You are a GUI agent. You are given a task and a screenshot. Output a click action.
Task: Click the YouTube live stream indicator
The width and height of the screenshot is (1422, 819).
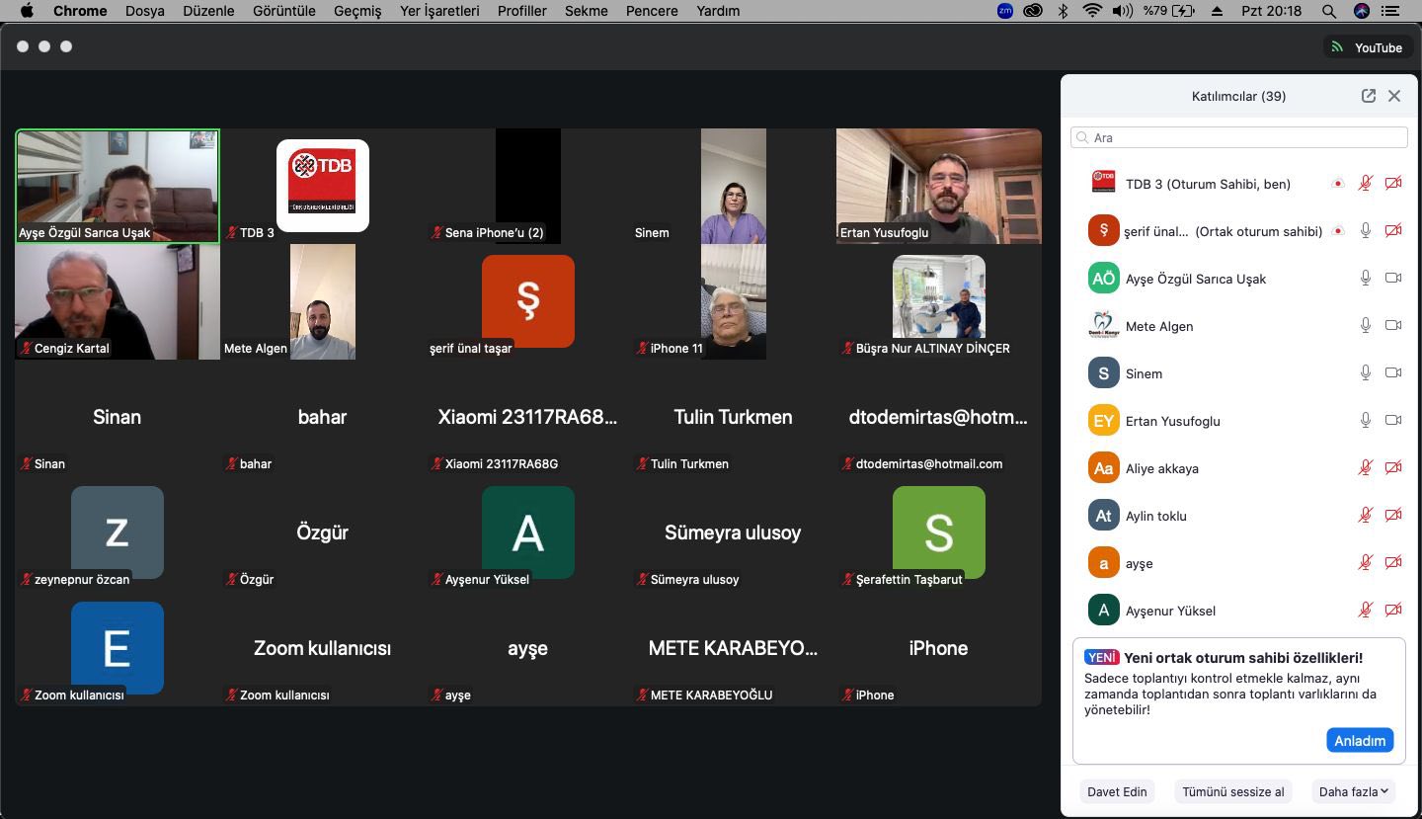pyautogui.click(x=1368, y=47)
